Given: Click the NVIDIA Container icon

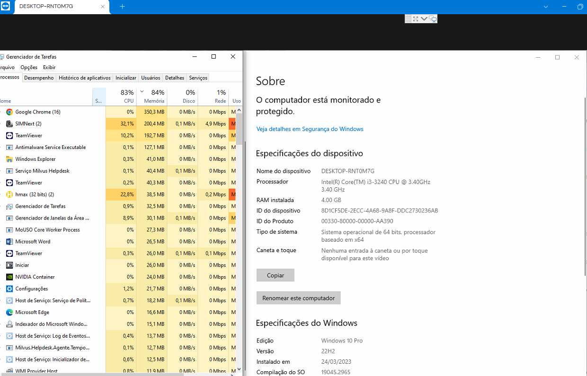Looking at the screenshot, I should [x=9, y=277].
